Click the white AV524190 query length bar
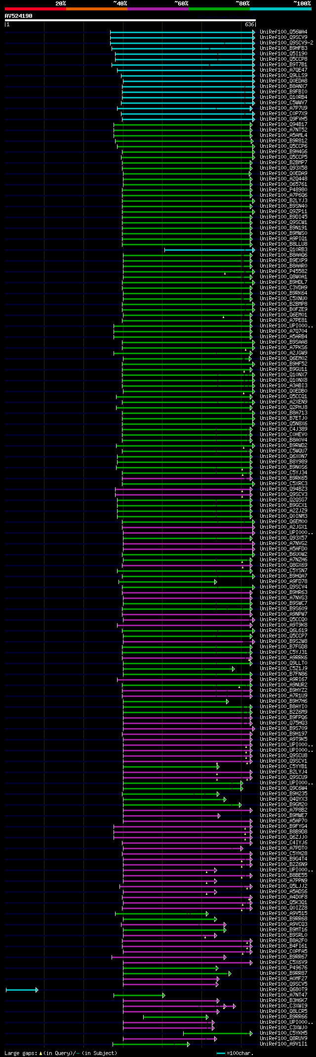This screenshot has height=1057, width=316. (130, 20)
